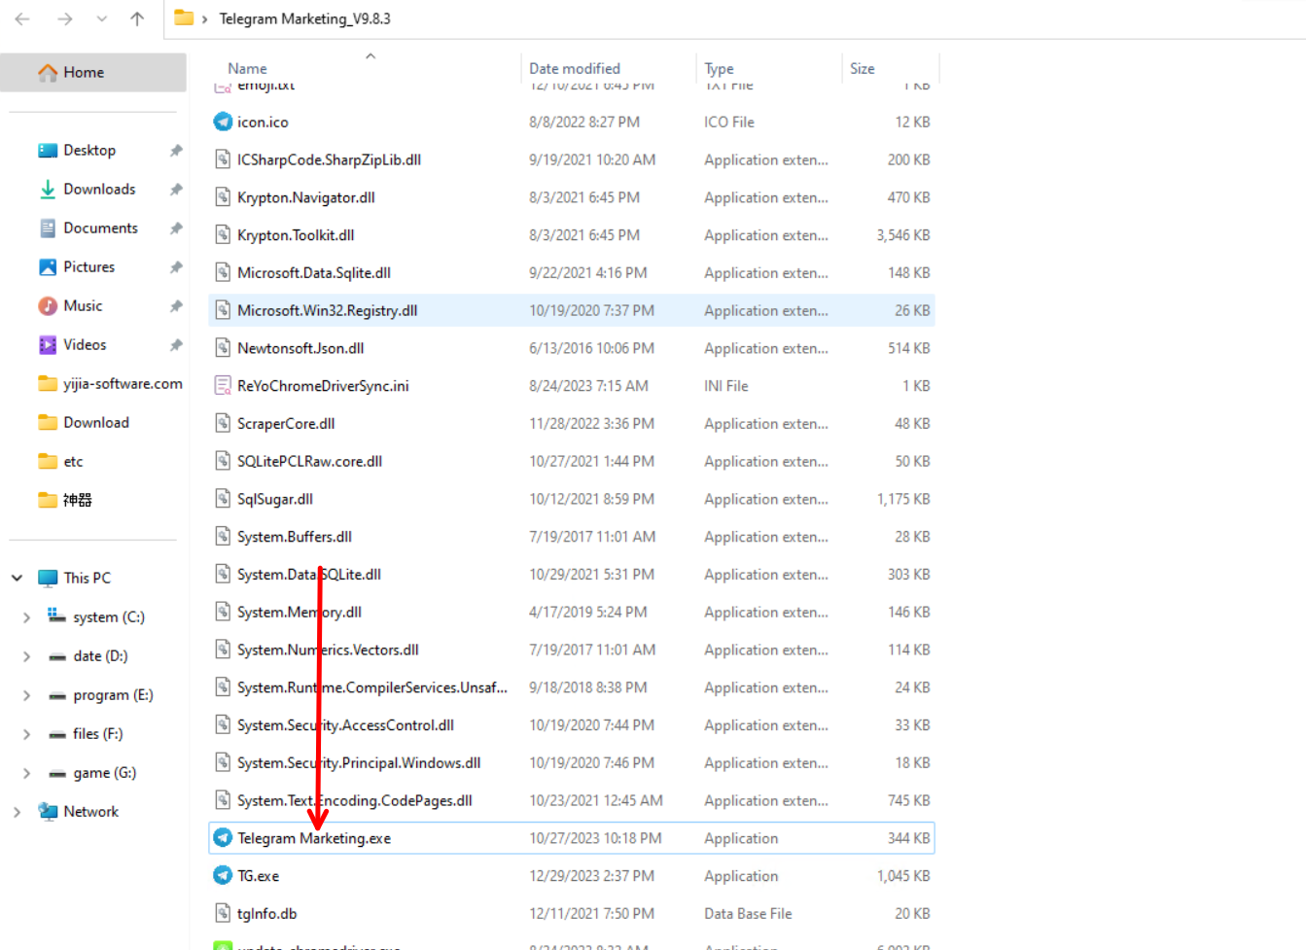Viewport: 1306px width, 950px height.
Task: Collapse the This PC tree node
Action: click(x=17, y=579)
